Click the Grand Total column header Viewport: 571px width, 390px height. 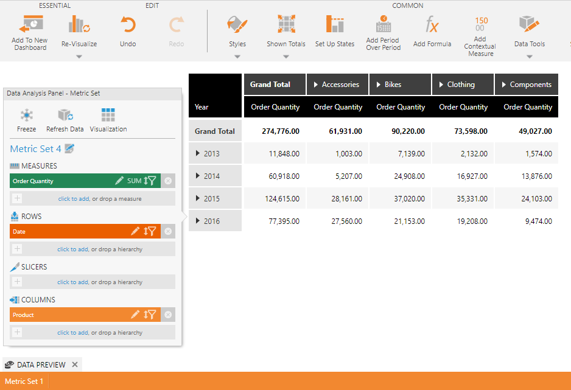pyautogui.click(x=275, y=85)
